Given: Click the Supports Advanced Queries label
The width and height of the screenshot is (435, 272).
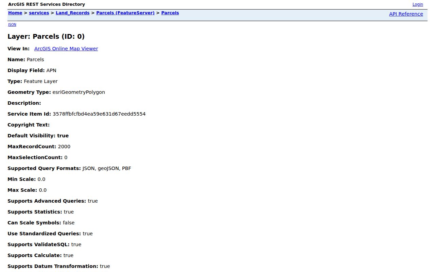Looking at the screenshot, I should click(47, 201).
